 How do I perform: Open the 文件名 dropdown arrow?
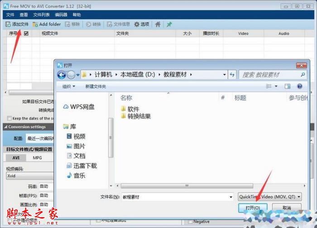point(231,197)
